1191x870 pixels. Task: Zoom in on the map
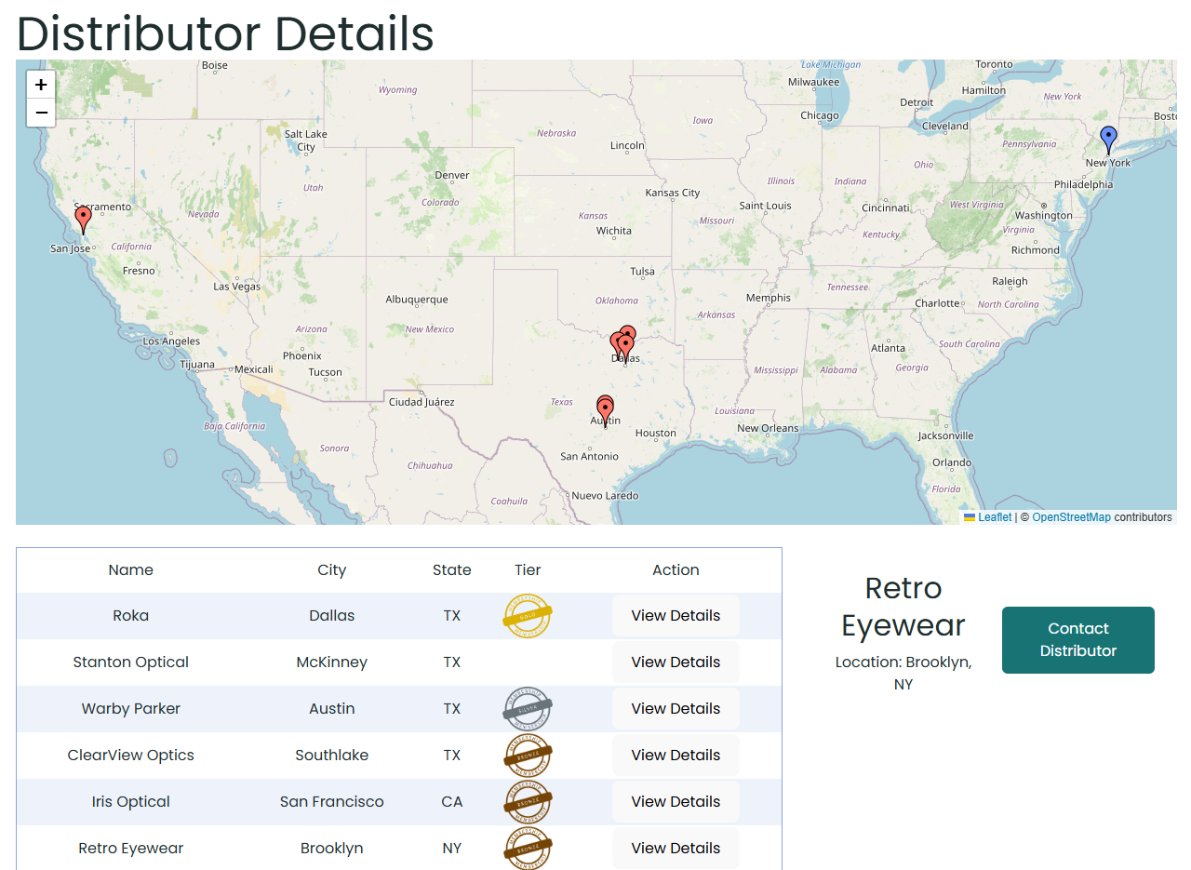click(41, 85)
